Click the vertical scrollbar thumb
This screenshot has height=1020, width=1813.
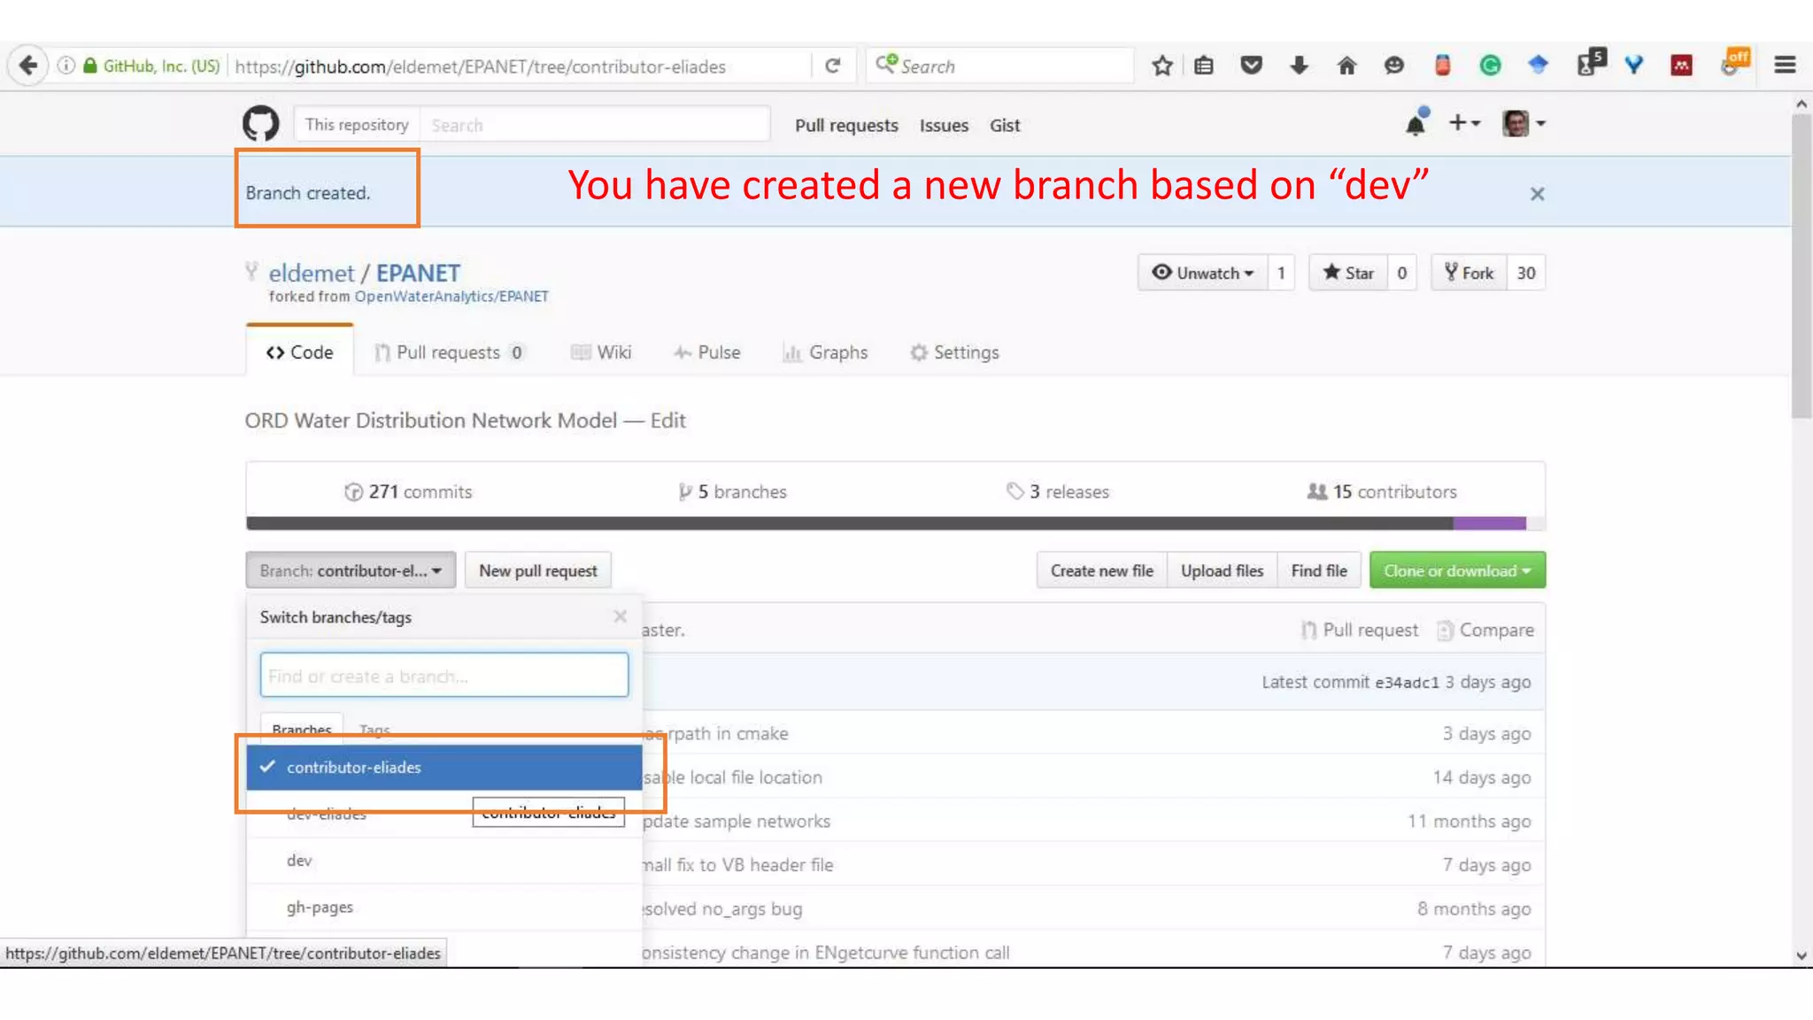(1801, 266)
